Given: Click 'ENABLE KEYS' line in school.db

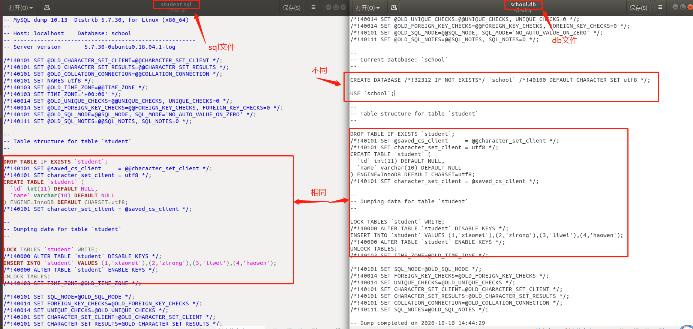Looking at the screenshot, I should (428, 242).
